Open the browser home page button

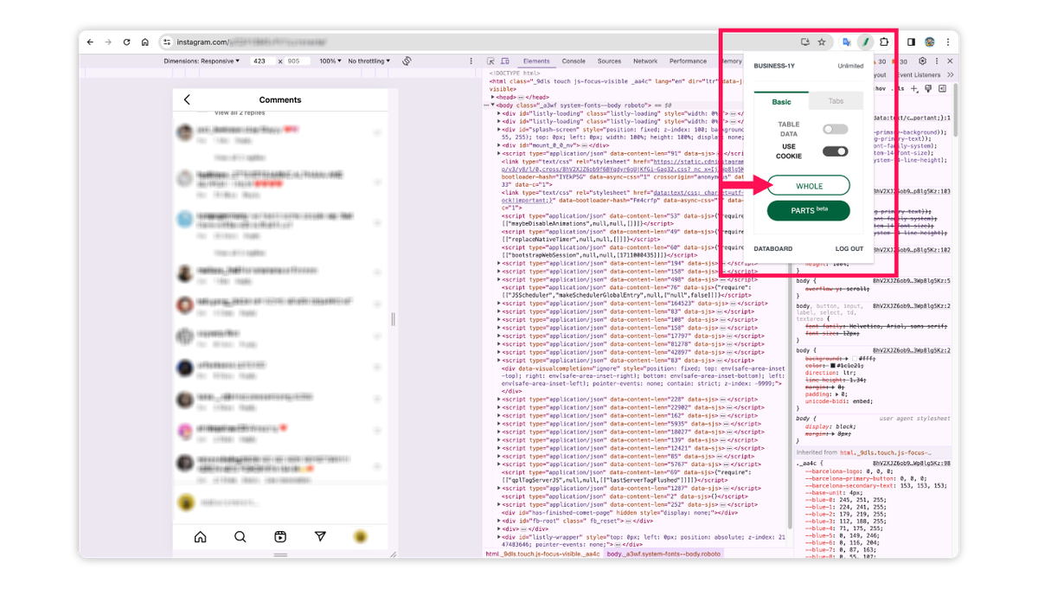point(144,42)
